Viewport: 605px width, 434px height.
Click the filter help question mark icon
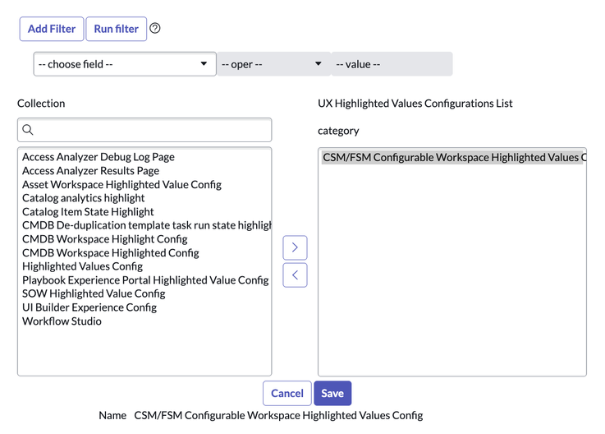154,28
